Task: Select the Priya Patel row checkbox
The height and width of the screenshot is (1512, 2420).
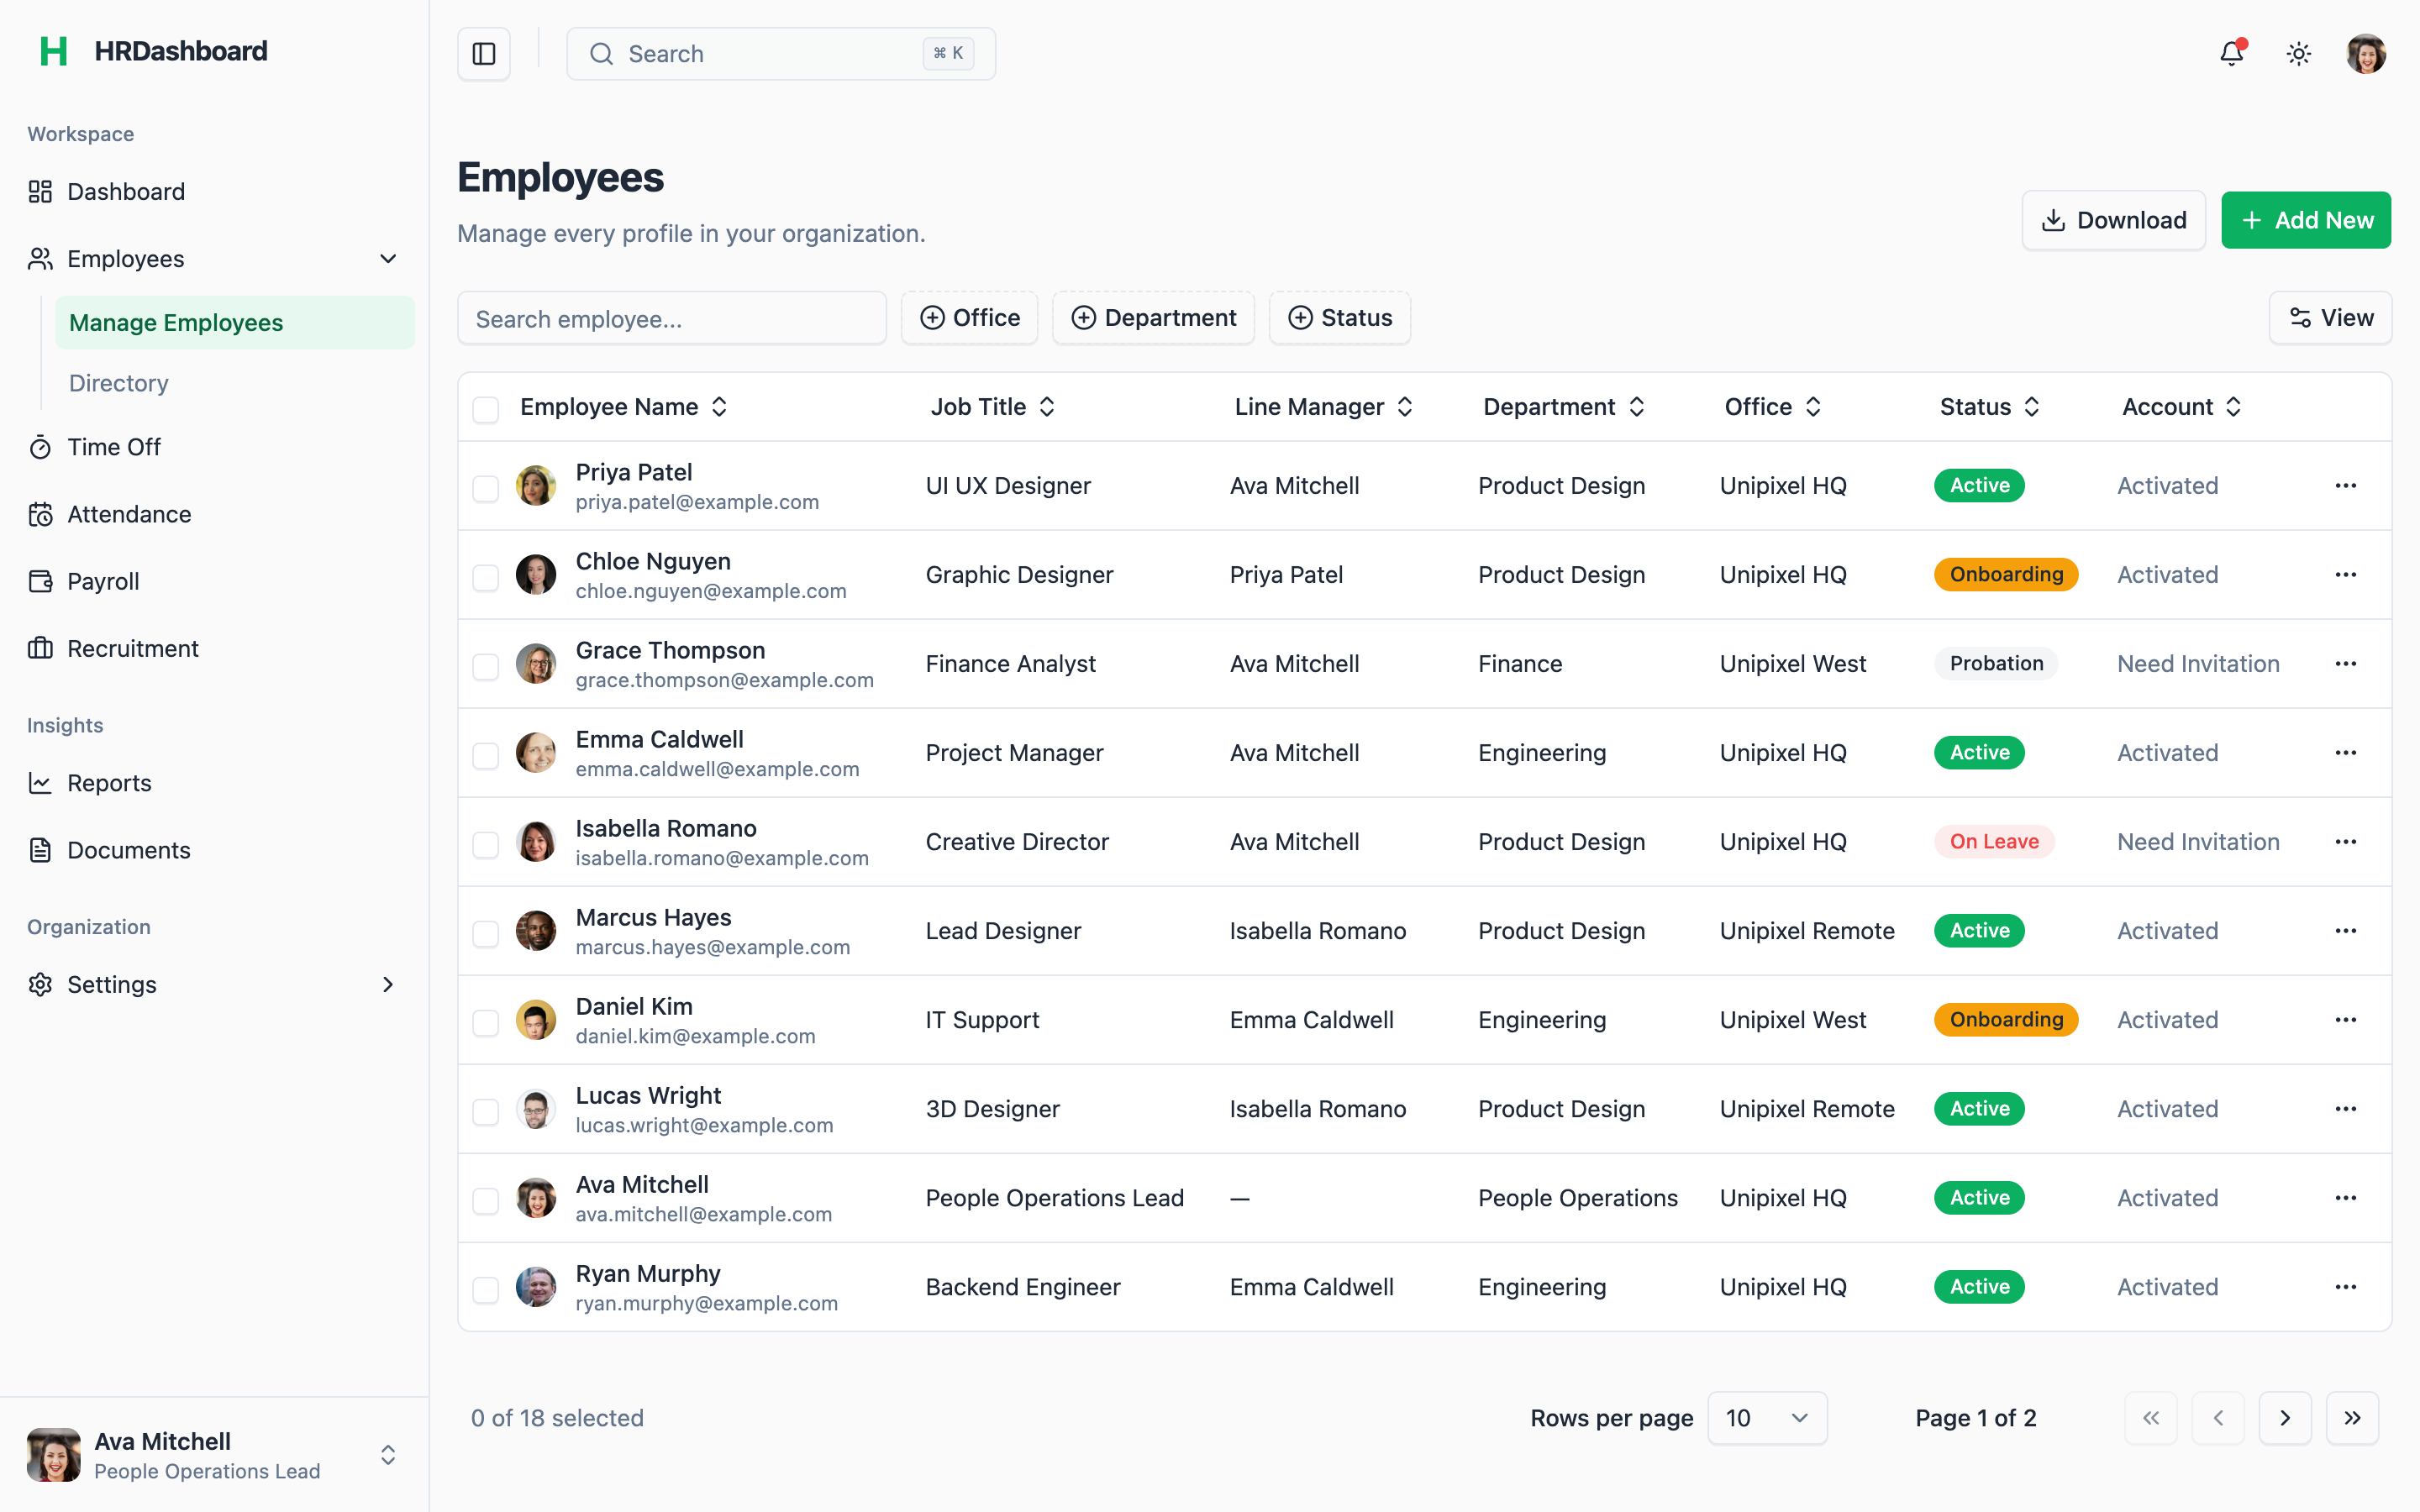Action: (x=486, y=488)
